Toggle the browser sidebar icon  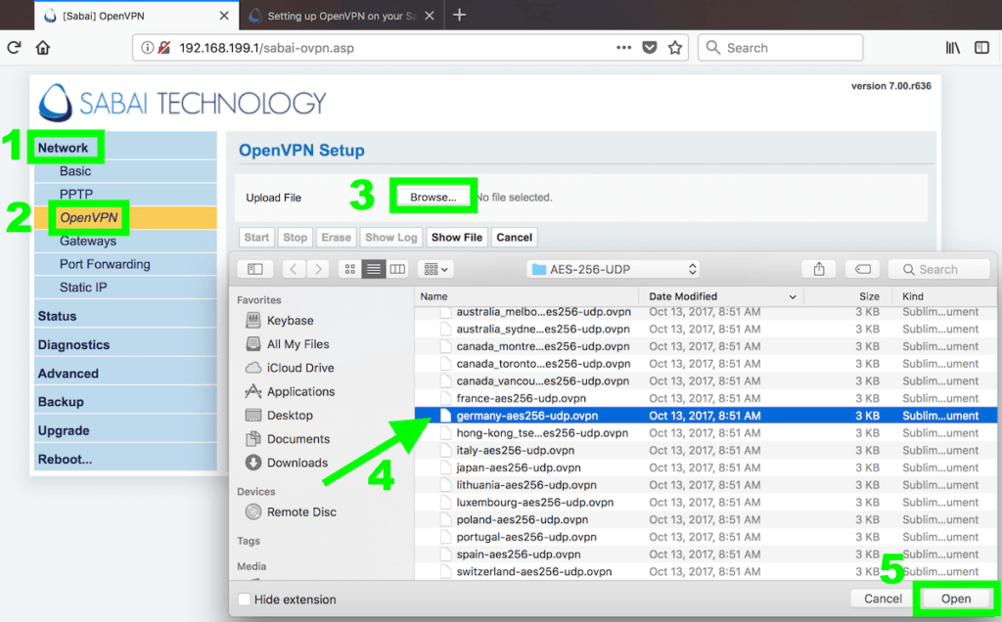(x=981, y=47)
